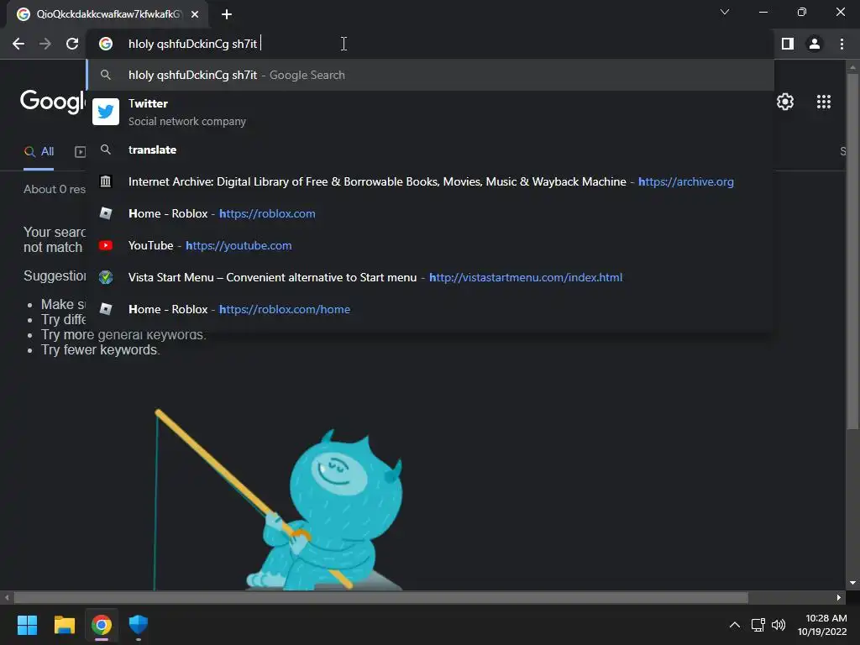Open the tab search chevron
860x645 pixels.
click(x=725, y=12)
